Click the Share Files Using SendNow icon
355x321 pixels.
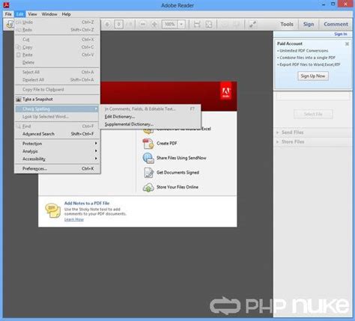(148, 158)
